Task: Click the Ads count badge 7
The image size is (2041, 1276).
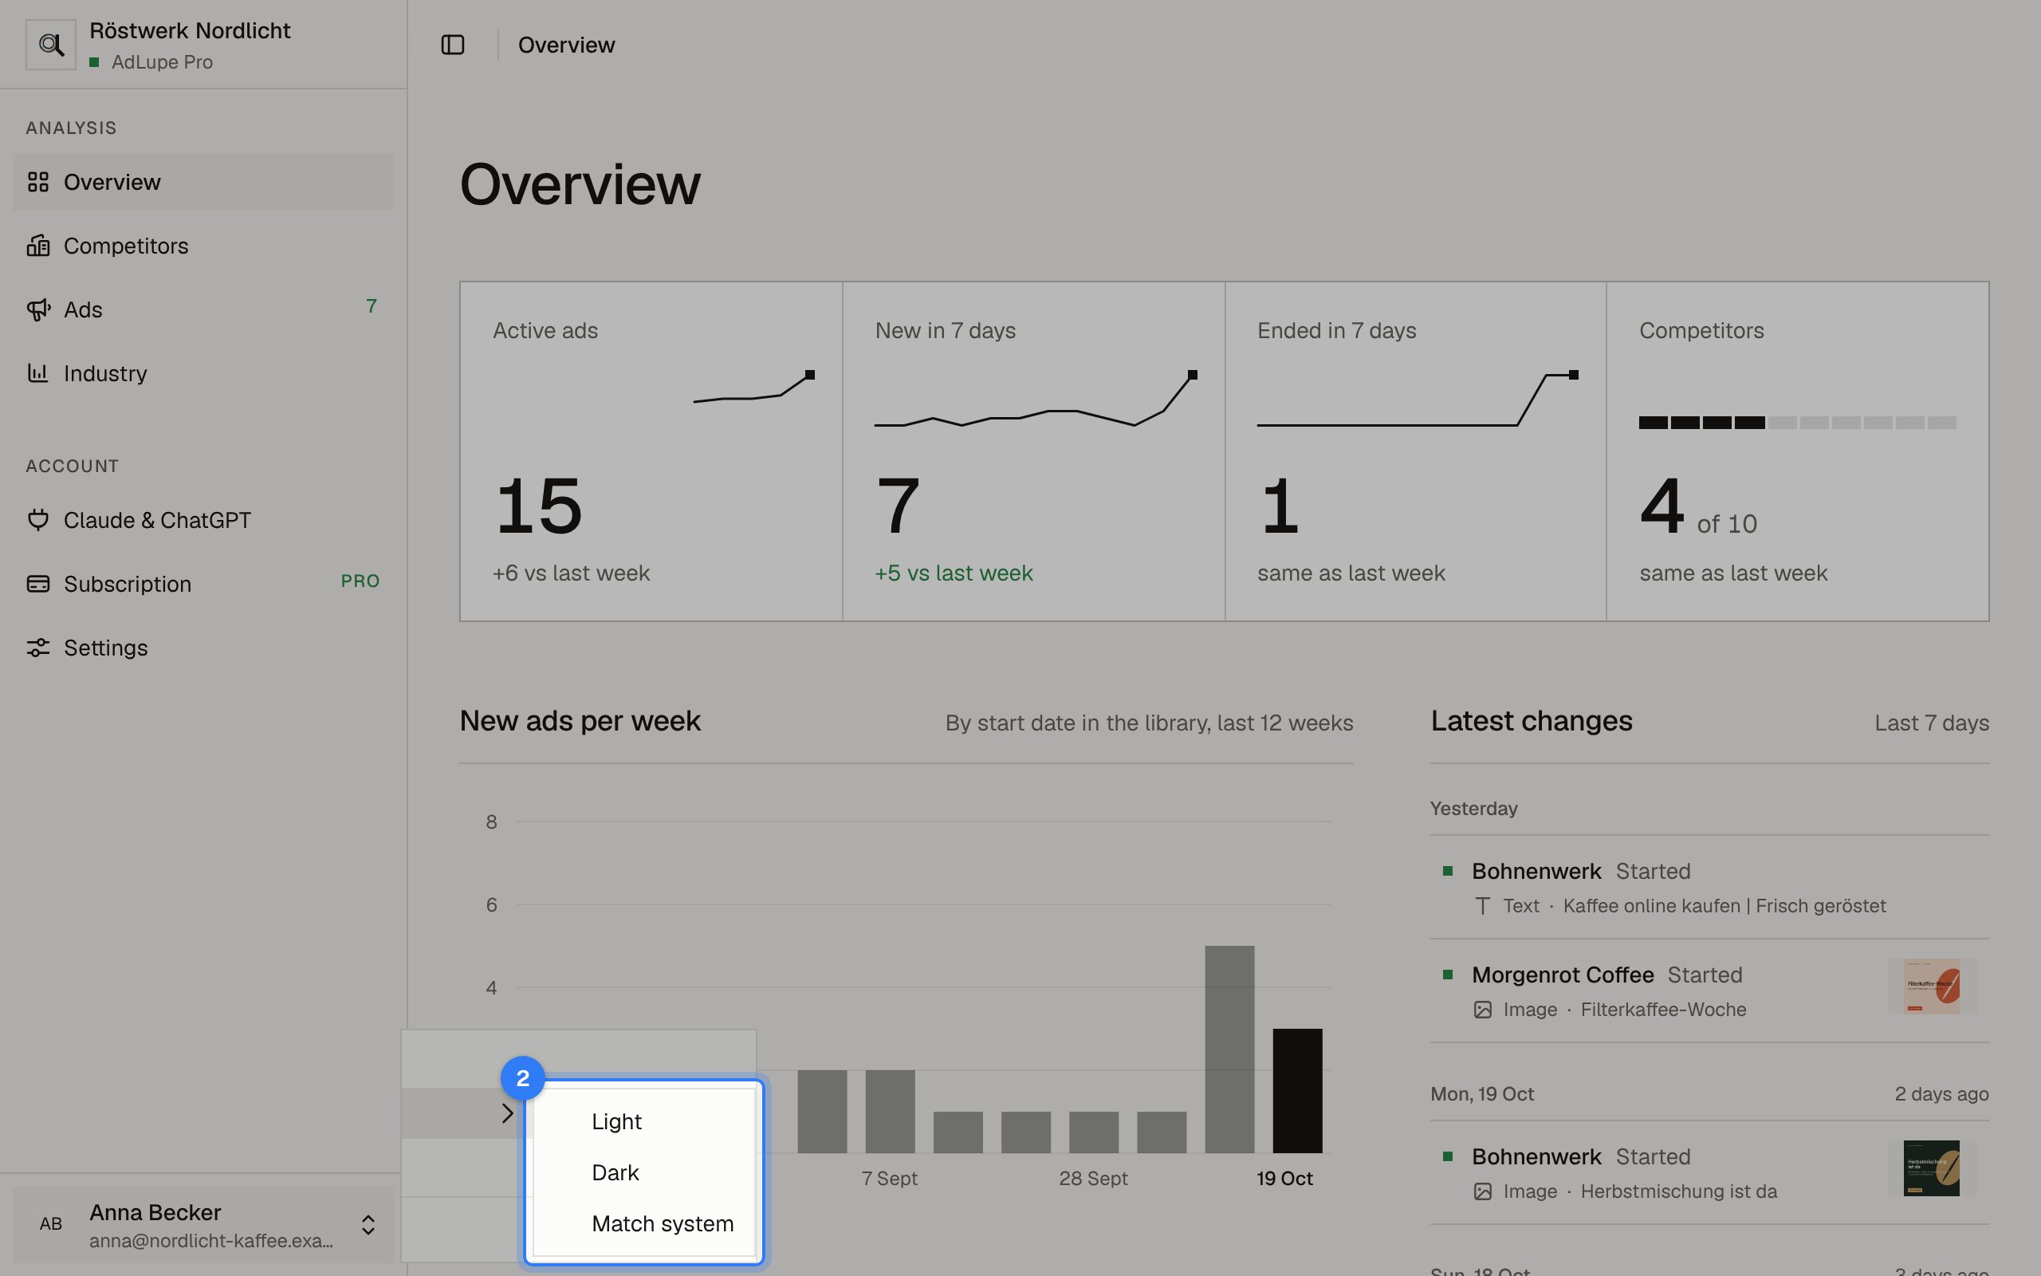Action: tap(371, 306)
